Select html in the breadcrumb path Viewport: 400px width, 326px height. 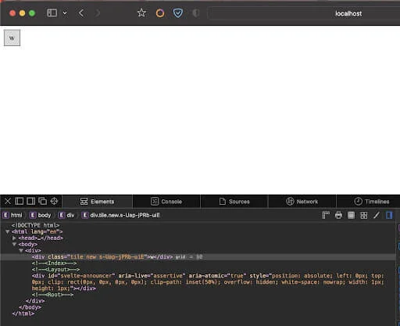[x=12, y=215]
